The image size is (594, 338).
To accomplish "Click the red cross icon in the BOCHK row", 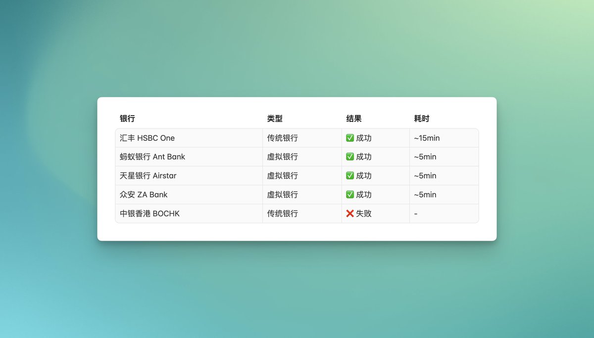I will [350, 213].
